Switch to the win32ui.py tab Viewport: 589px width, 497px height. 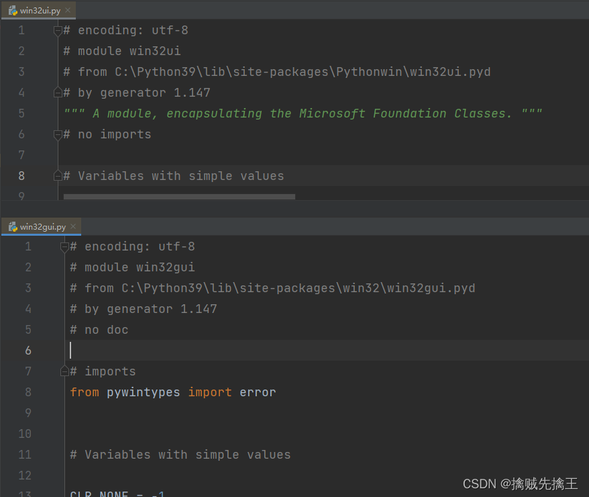tap(40, 10)
